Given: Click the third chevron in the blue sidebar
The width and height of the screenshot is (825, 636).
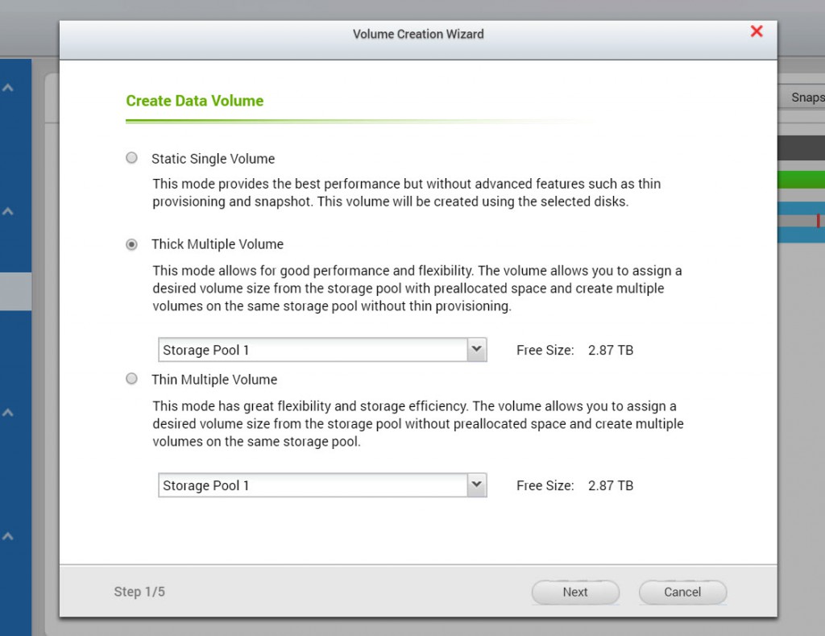Looking at the screenshot, I should tap(8, 413).
